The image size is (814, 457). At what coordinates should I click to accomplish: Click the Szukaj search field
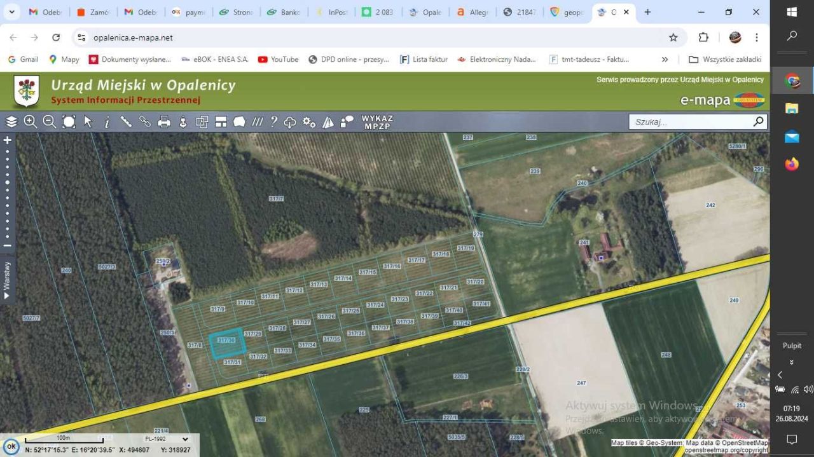pyautogui.click(x=690, y=122)
